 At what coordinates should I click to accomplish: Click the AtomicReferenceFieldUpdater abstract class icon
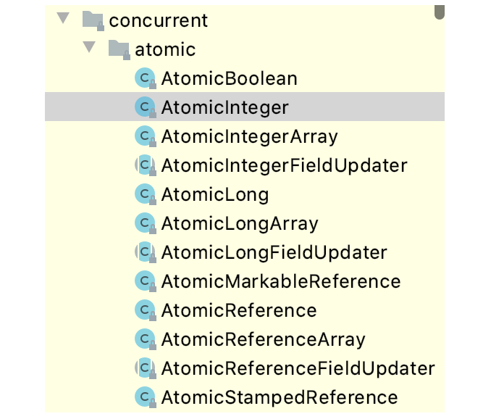tap(146, 368)
